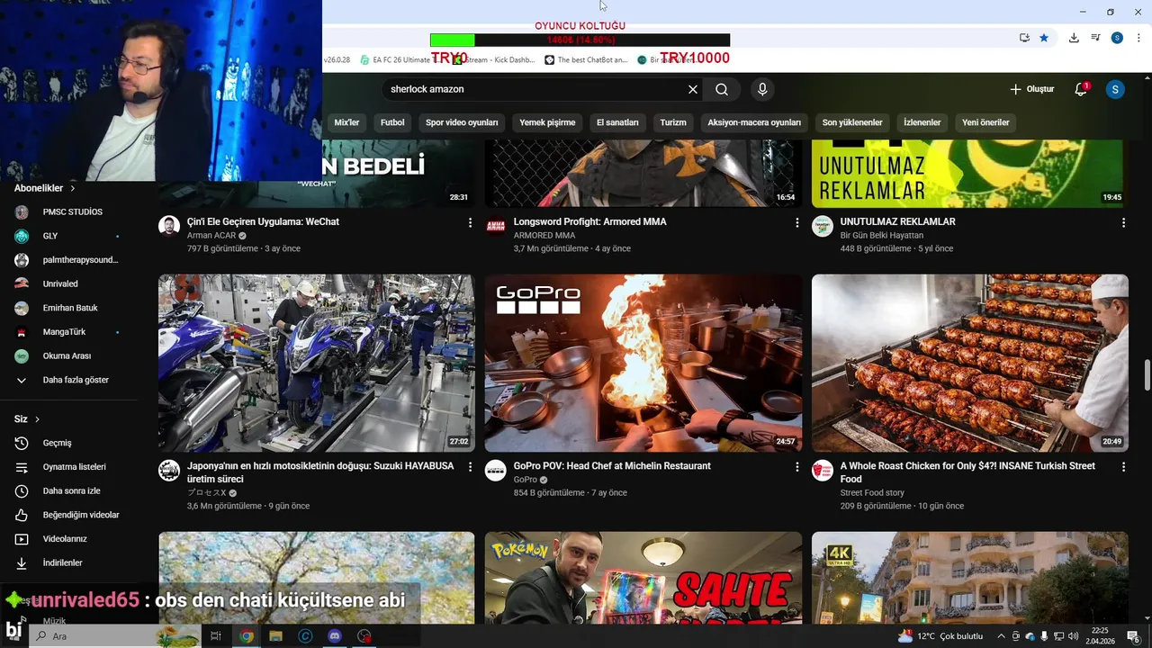The height and width of the screenshot is (648, 1152).
Task: Click the install app icon in address bar
Action: 1024,38
